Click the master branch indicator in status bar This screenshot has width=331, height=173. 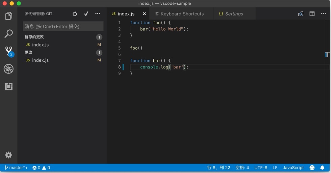[x=16, y=168]
